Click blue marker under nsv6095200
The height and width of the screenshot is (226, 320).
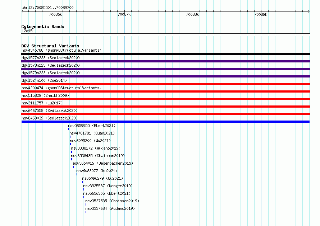(70, 144)
